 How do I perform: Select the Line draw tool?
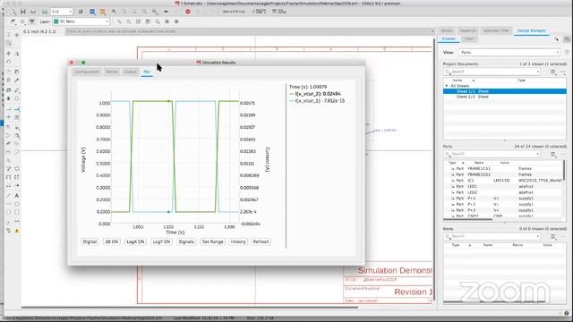(8, 196)
